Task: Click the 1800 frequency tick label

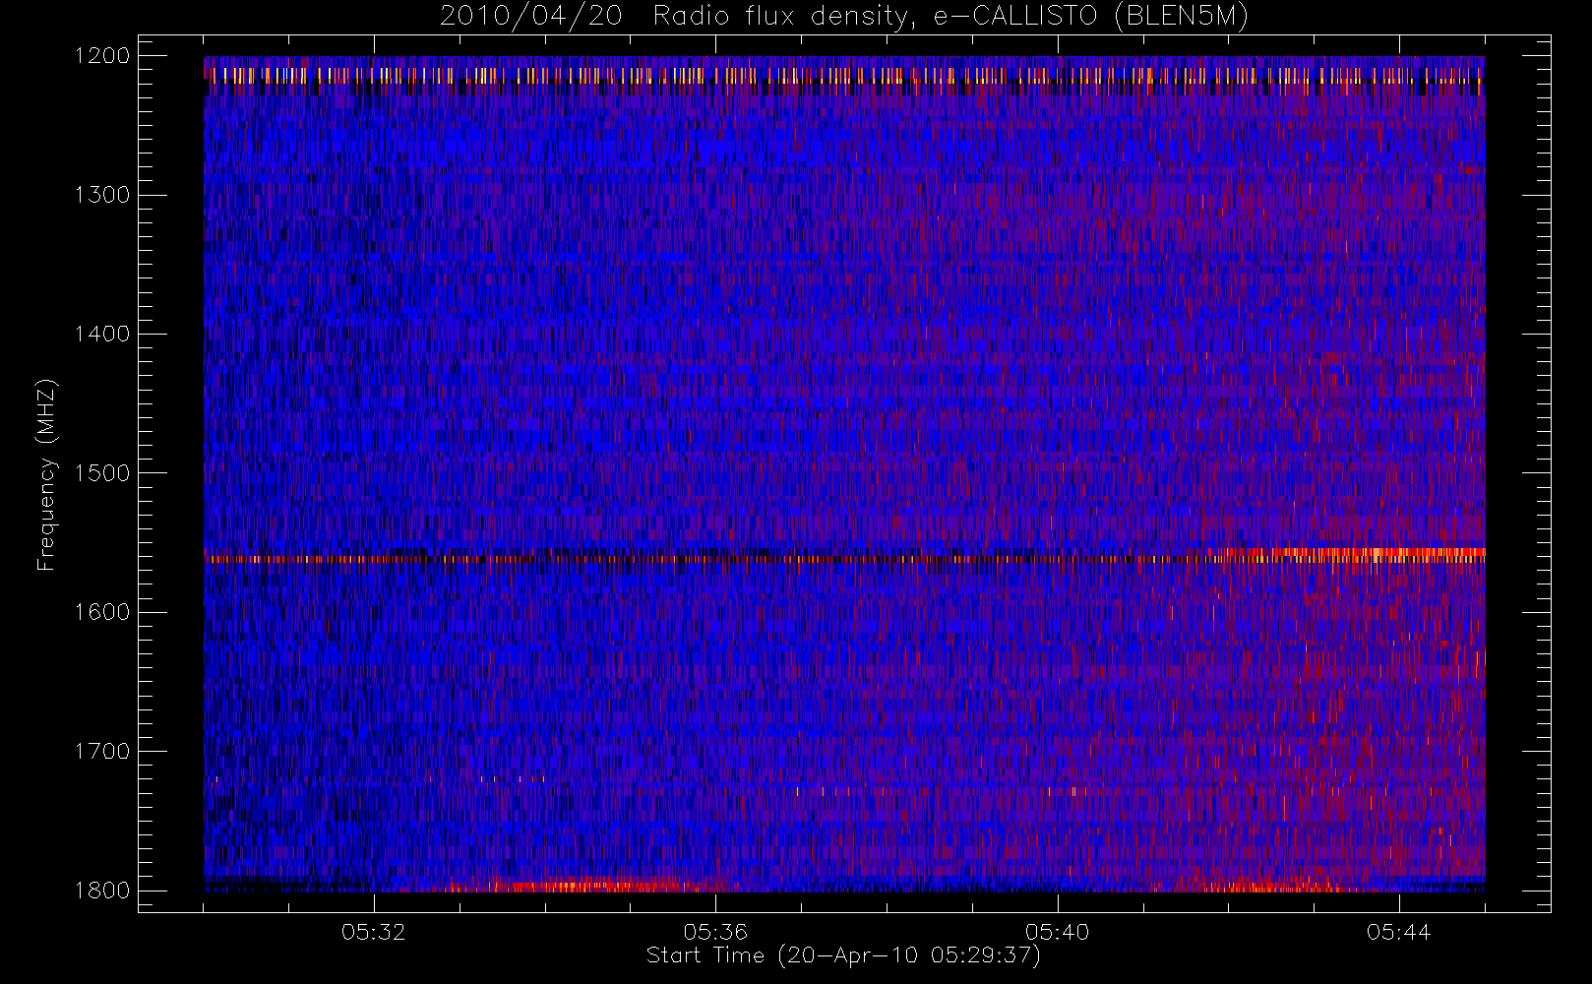Action: tap(102, 891)
